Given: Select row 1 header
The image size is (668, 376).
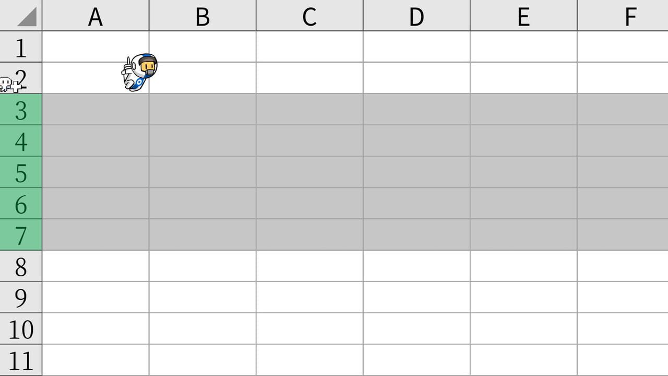Looking at the screenshot, I should click(x=21, y=47).
